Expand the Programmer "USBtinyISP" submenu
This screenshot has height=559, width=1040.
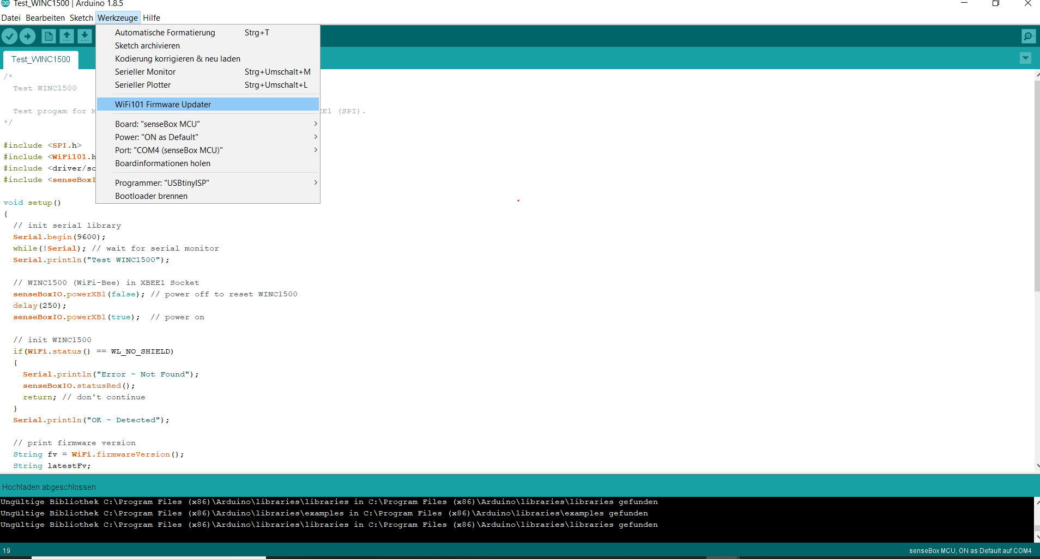[208, 183]
